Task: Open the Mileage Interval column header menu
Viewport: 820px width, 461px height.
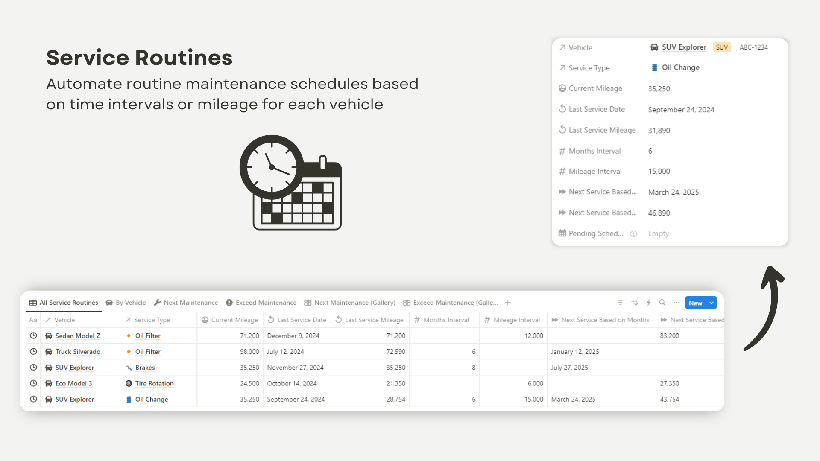Action: [513, 320]
